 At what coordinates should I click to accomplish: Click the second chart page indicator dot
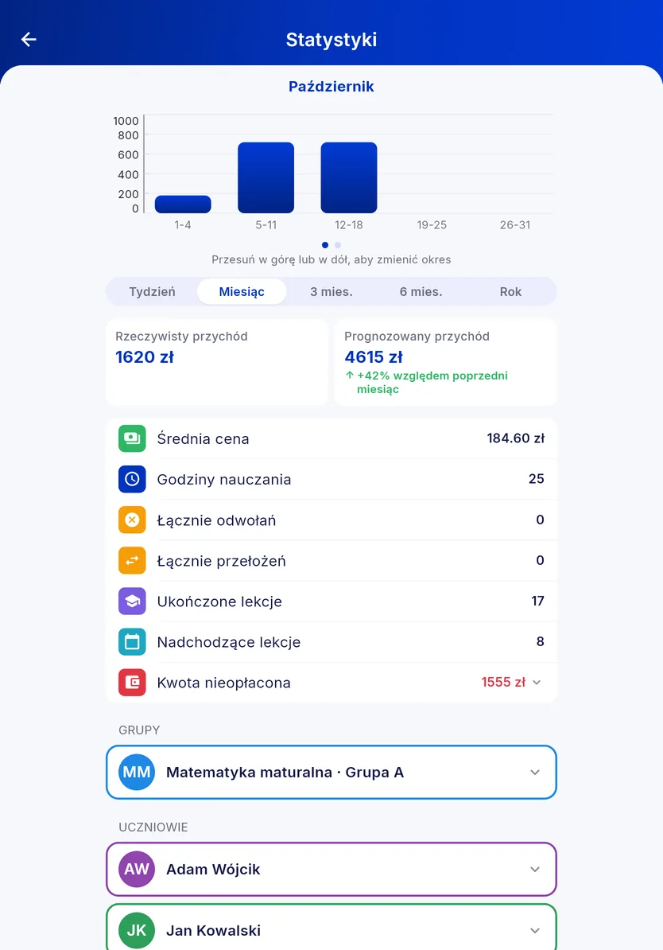(x=338, y=245)
